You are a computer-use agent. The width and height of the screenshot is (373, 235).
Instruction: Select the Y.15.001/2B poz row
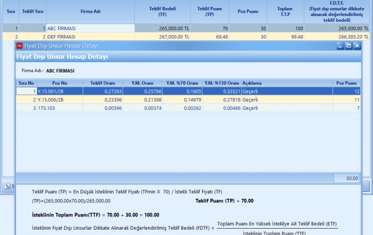tap(60, 92)
